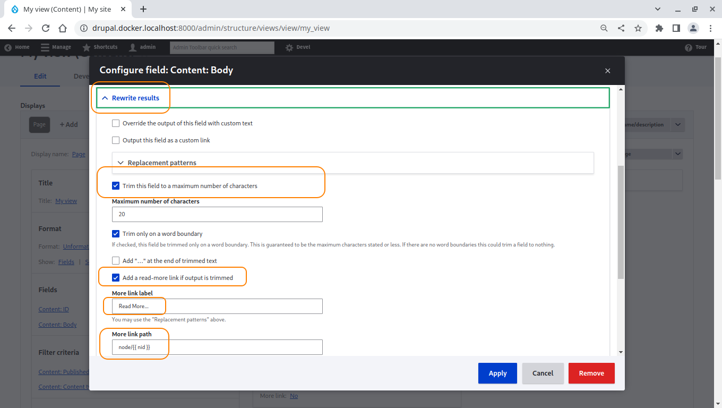Start the Tour from the help icon

(688, 47)
